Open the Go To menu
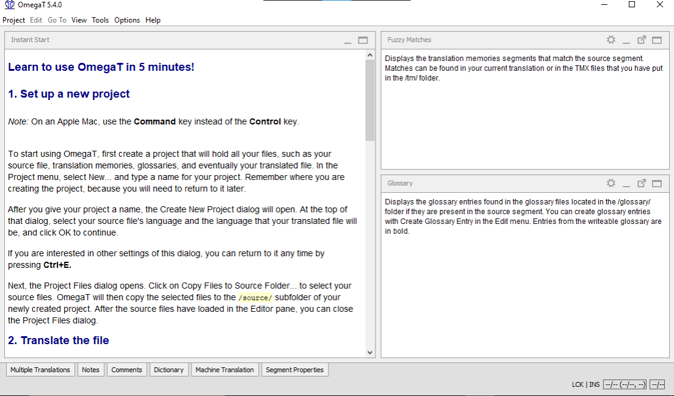Screen dimensions: 674x396 click(x=57, y=20)
